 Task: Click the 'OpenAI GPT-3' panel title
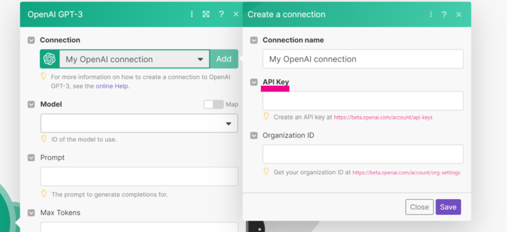pyautogui.click(x=55, y=14)
